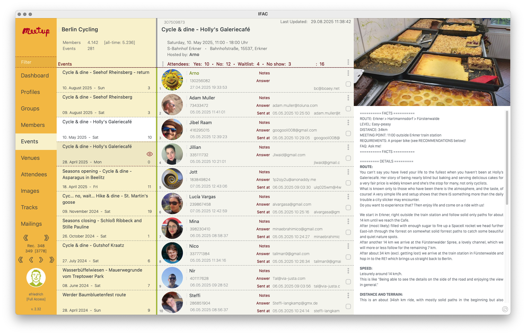The image size is (526, 335).
Task: Click the Meetup logo in the sidebar
Action: tap(36, 31)
